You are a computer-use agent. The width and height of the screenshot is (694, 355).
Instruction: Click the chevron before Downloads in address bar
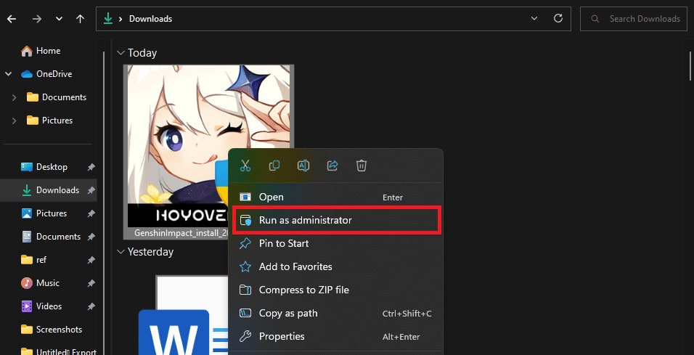coord(120,19)
